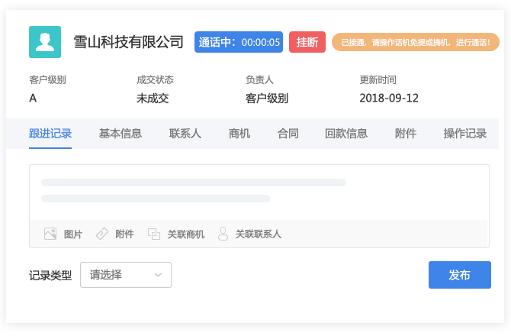Click the customer avatar icon

tap(45, 42)
